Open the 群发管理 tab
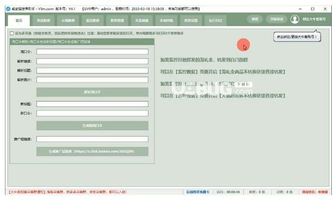The image size is (334, 200). pyautogui.click(x=117, y=21)
